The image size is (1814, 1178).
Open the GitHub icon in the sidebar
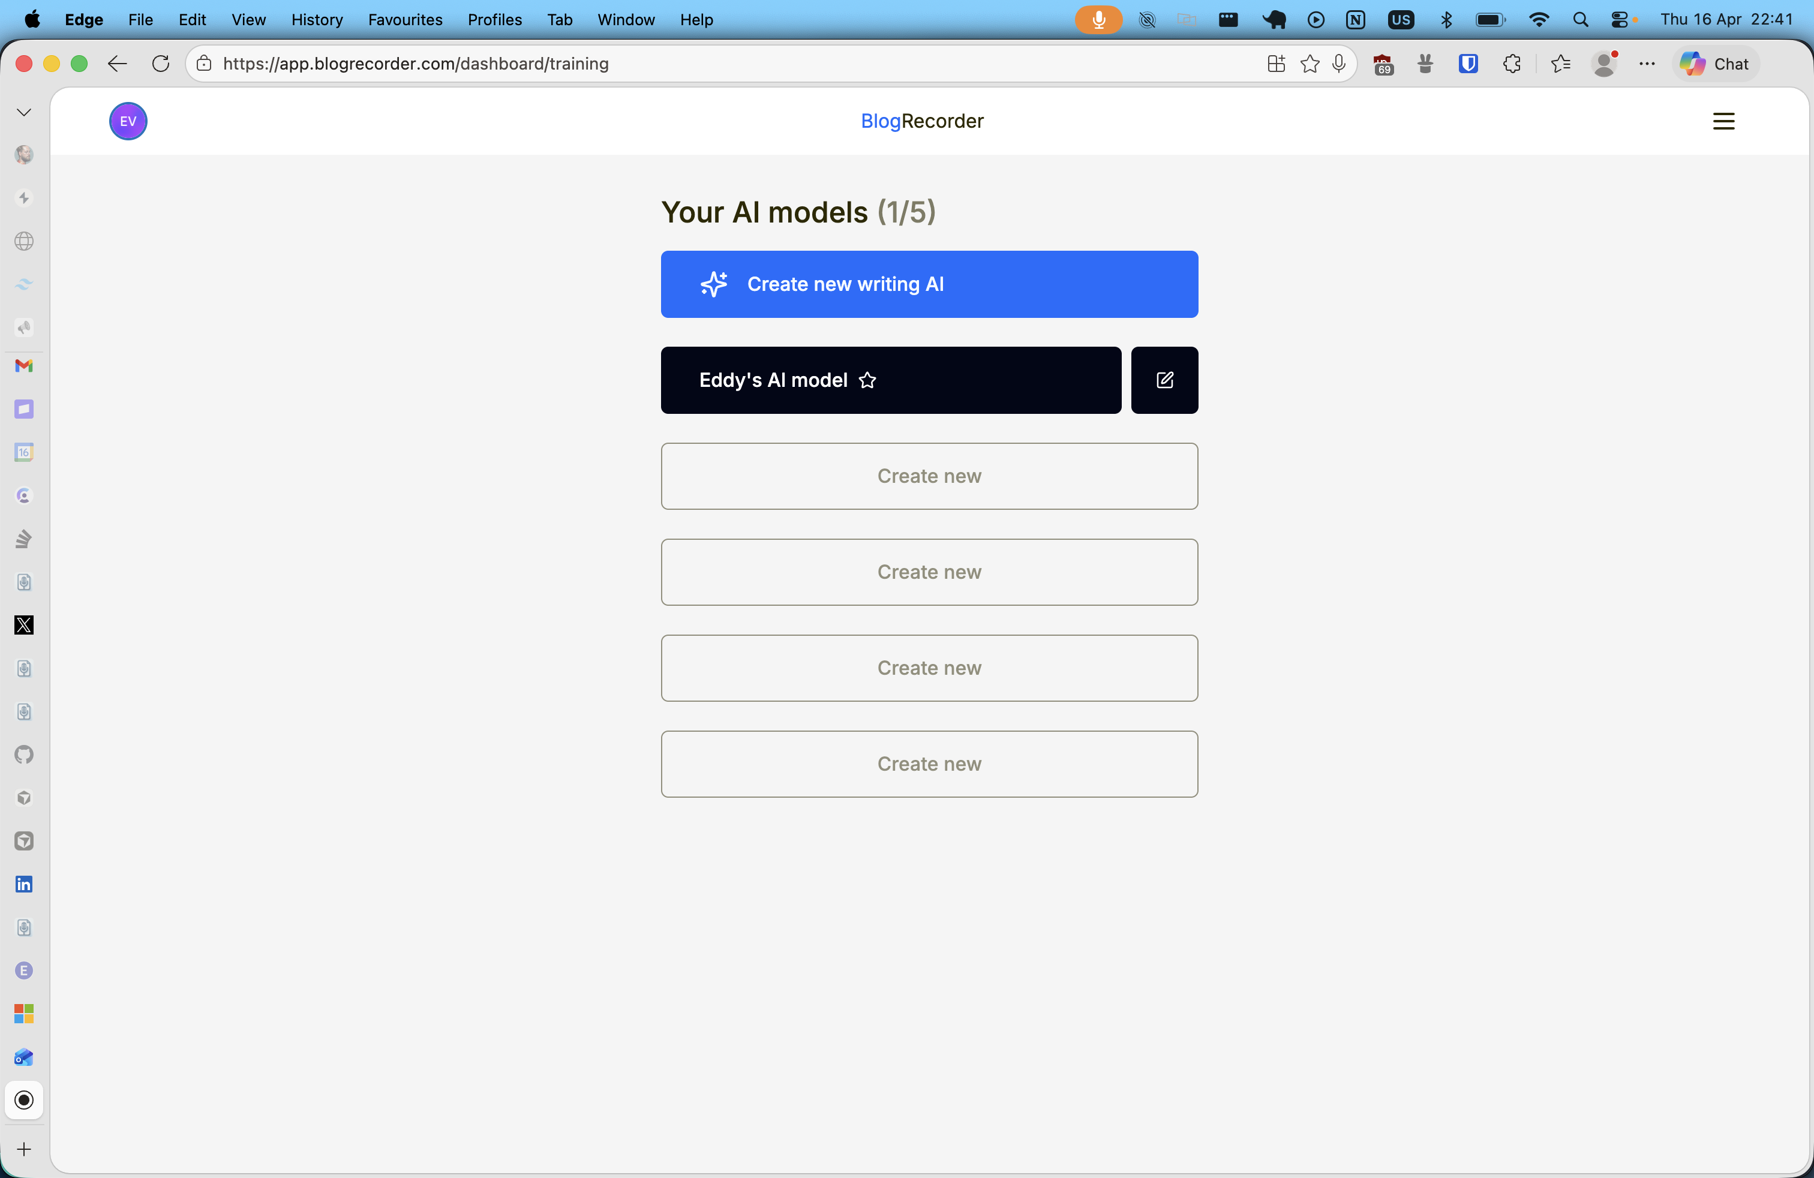[x=23, y=755]
